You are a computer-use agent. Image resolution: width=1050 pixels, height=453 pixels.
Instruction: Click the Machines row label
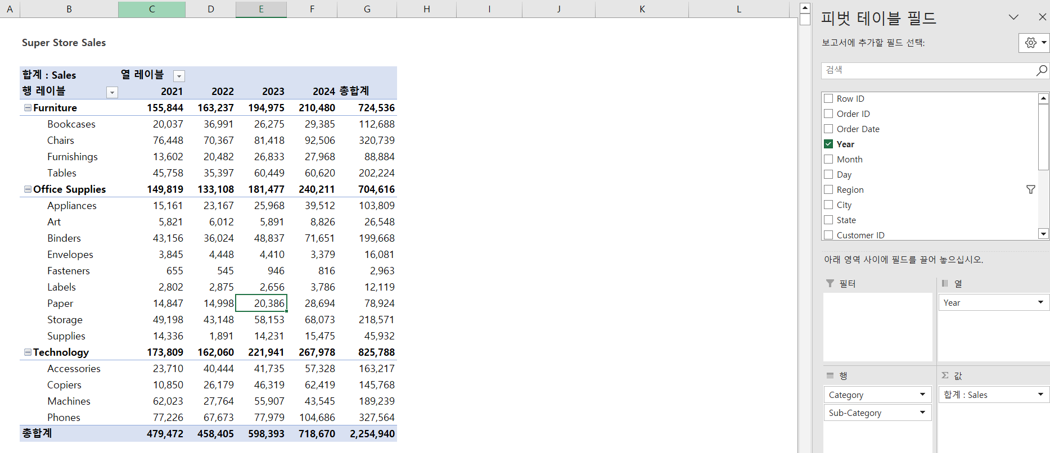coord(69,401)
